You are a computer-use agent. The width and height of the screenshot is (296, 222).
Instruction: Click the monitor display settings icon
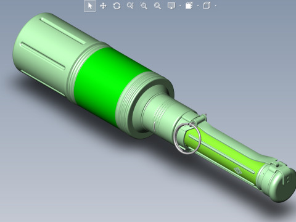point(171,6)
